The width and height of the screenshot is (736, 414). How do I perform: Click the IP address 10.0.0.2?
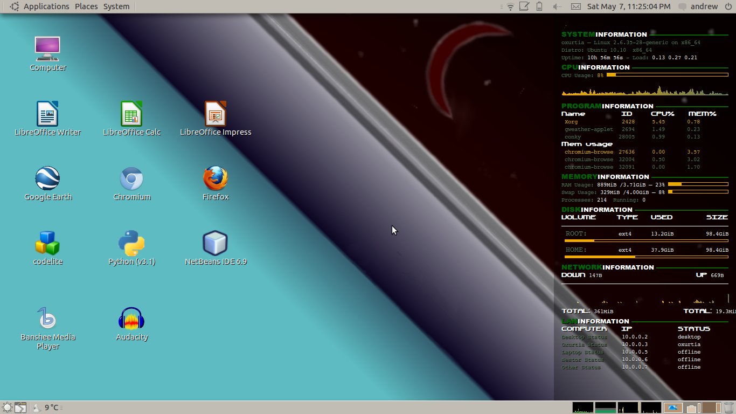(x=635, y=337)
